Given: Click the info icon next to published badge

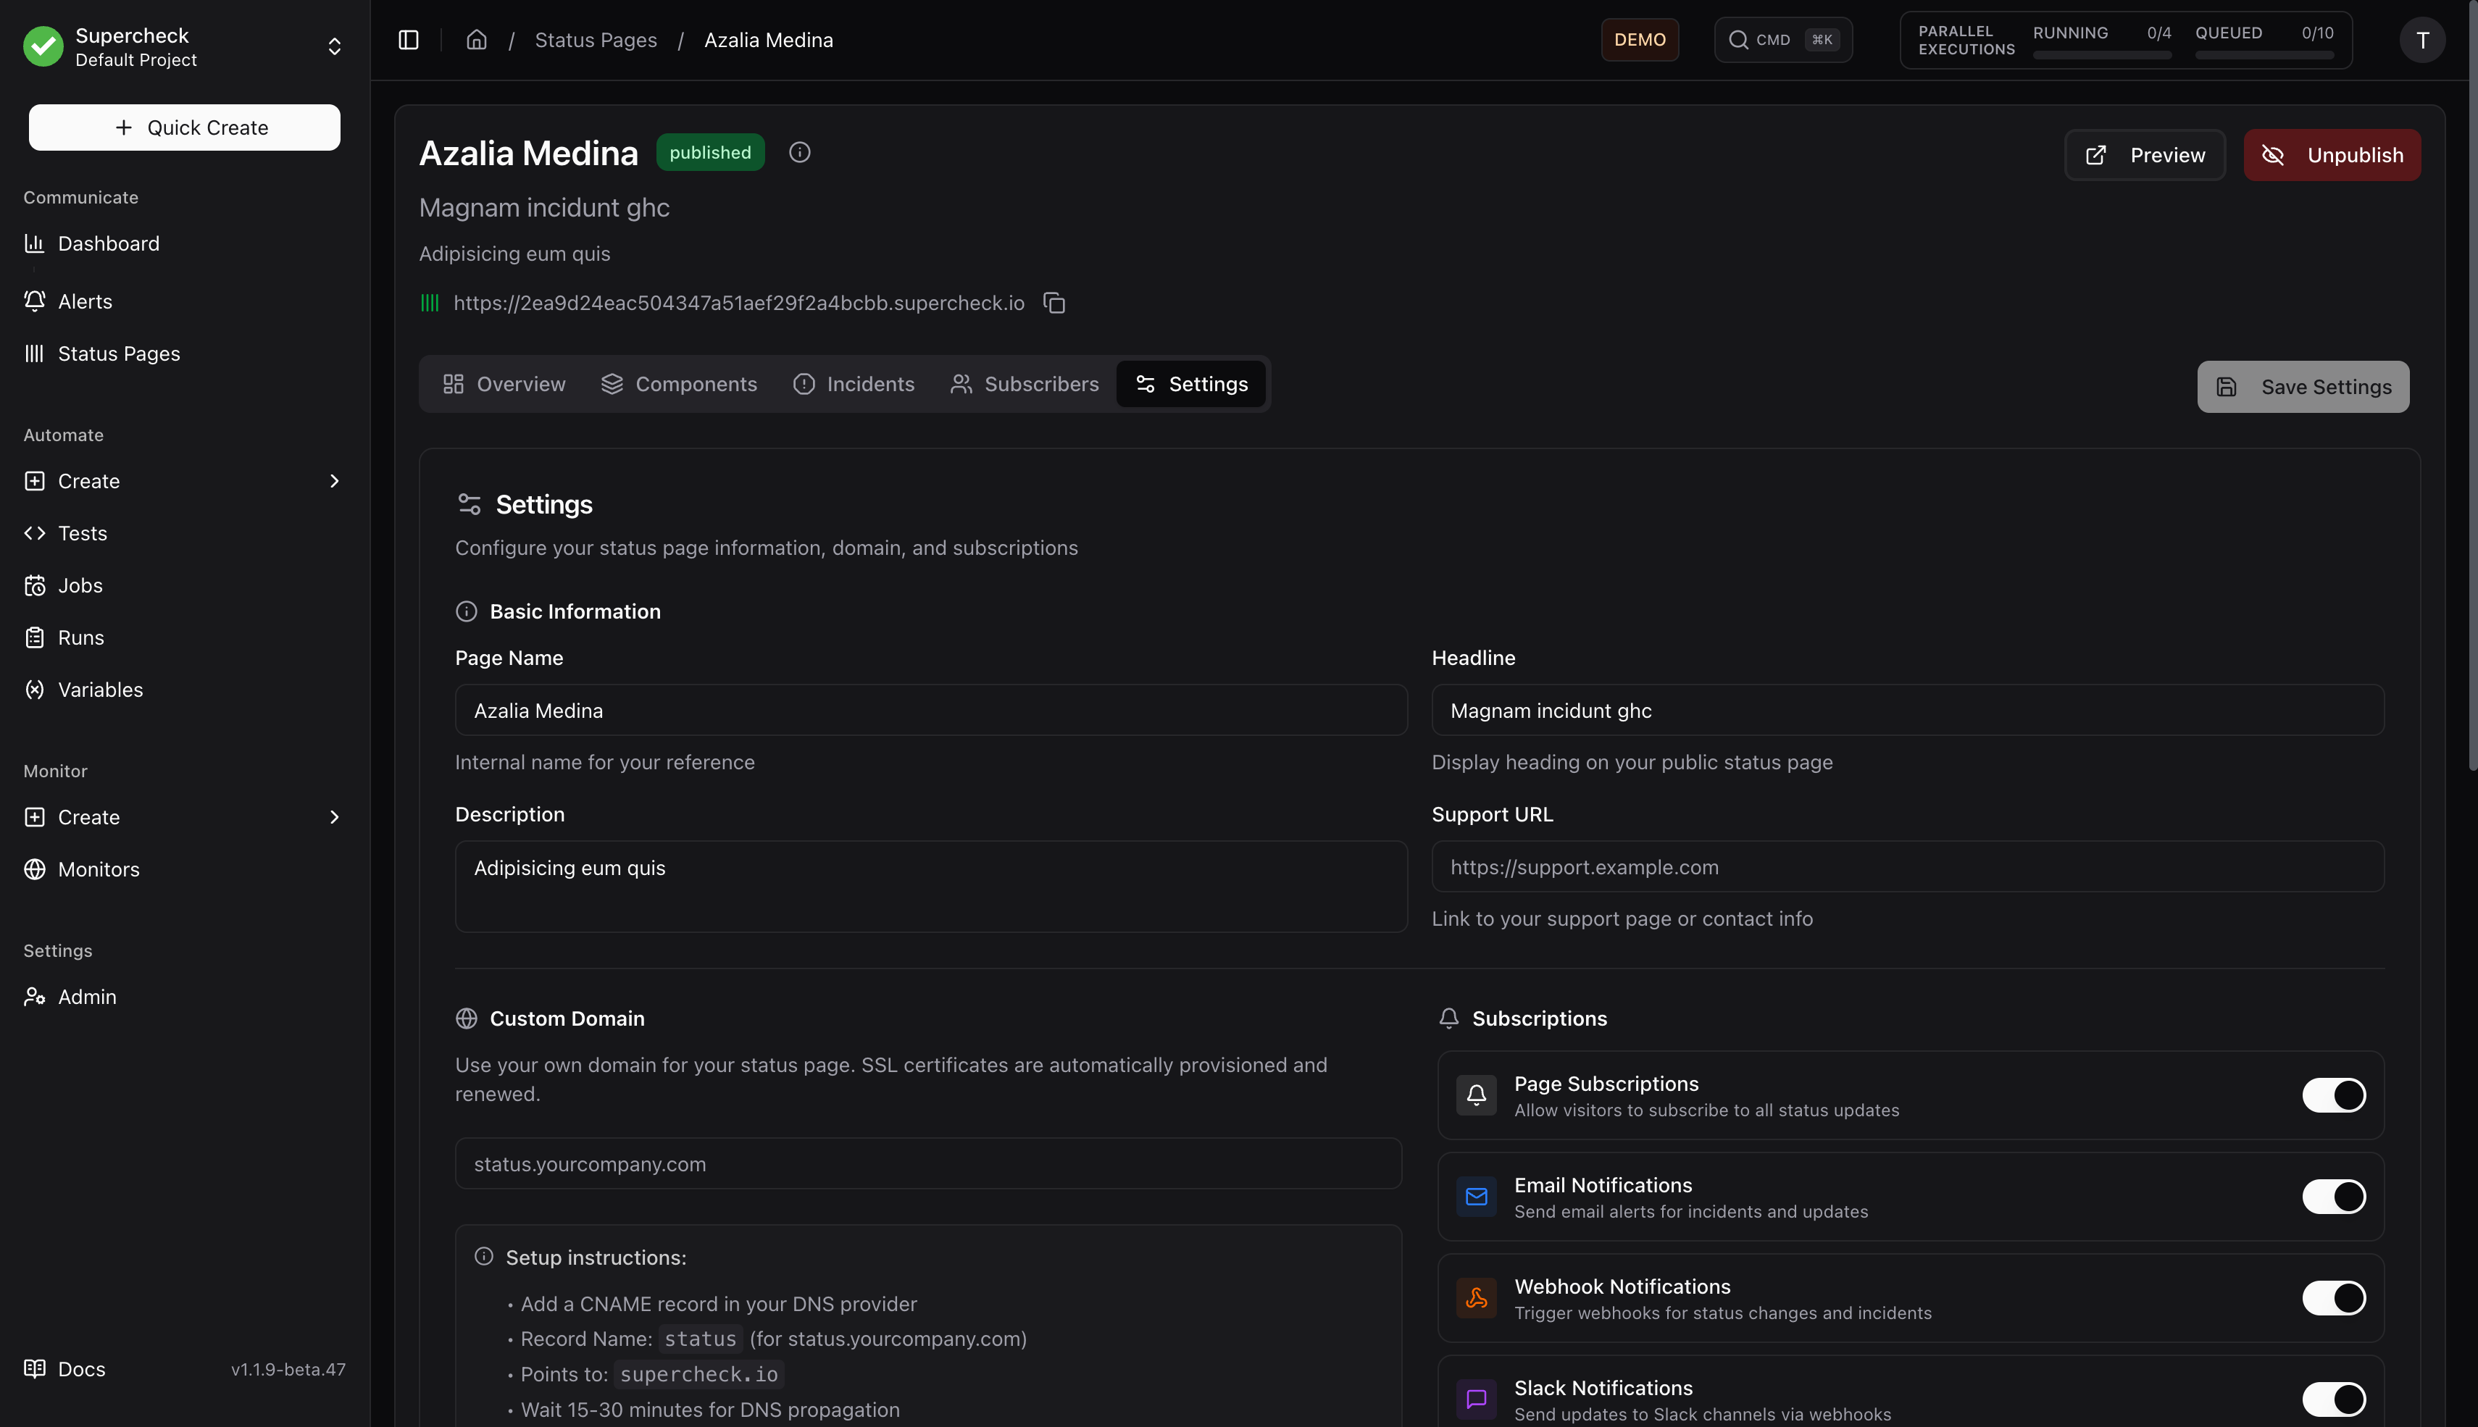Looking at the screenshot, I should tap(799, 152).
